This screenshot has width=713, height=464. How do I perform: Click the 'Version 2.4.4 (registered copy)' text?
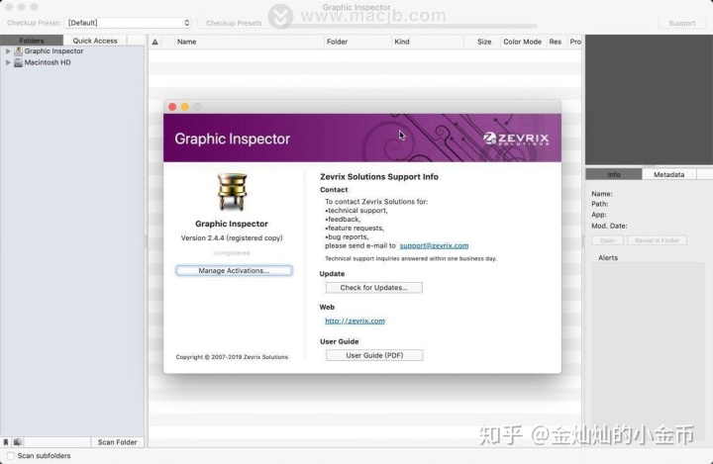232,238
